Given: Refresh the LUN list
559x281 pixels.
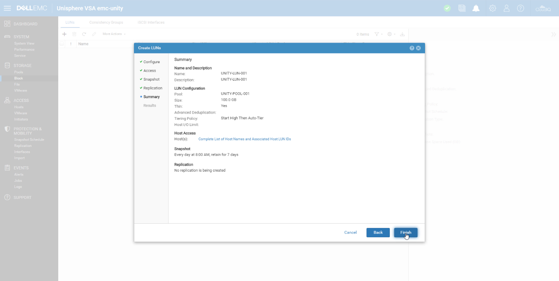Looking at the screenshot, I should pyautogui.click(x=84, y=34).
